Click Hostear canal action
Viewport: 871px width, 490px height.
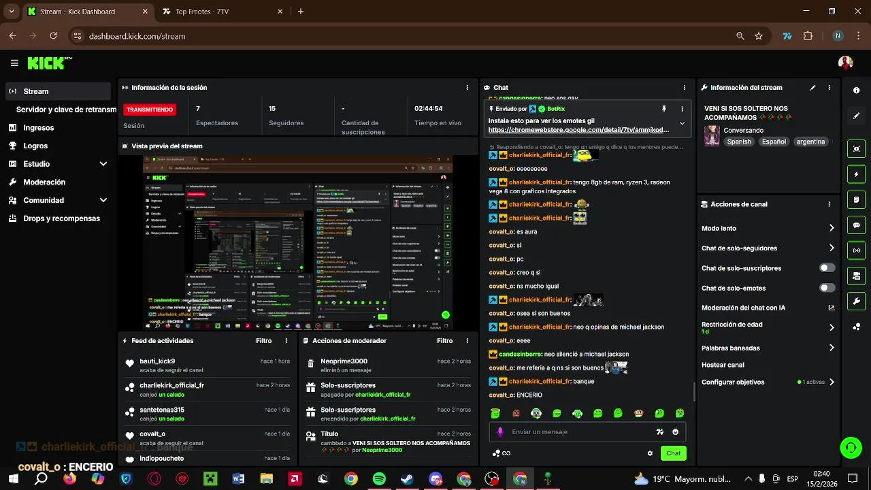[723, 365]
